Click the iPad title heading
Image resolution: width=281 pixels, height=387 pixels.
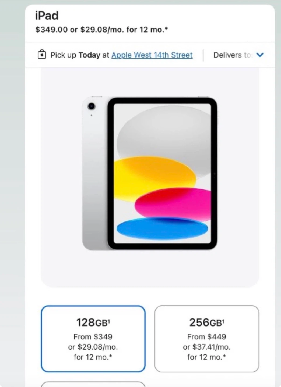coord(47,16)
